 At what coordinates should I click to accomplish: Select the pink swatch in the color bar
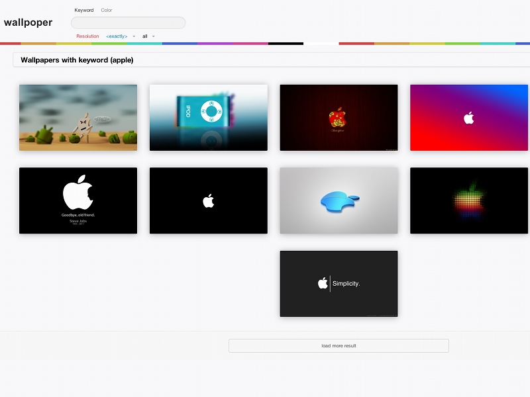[x=250, y=44]
